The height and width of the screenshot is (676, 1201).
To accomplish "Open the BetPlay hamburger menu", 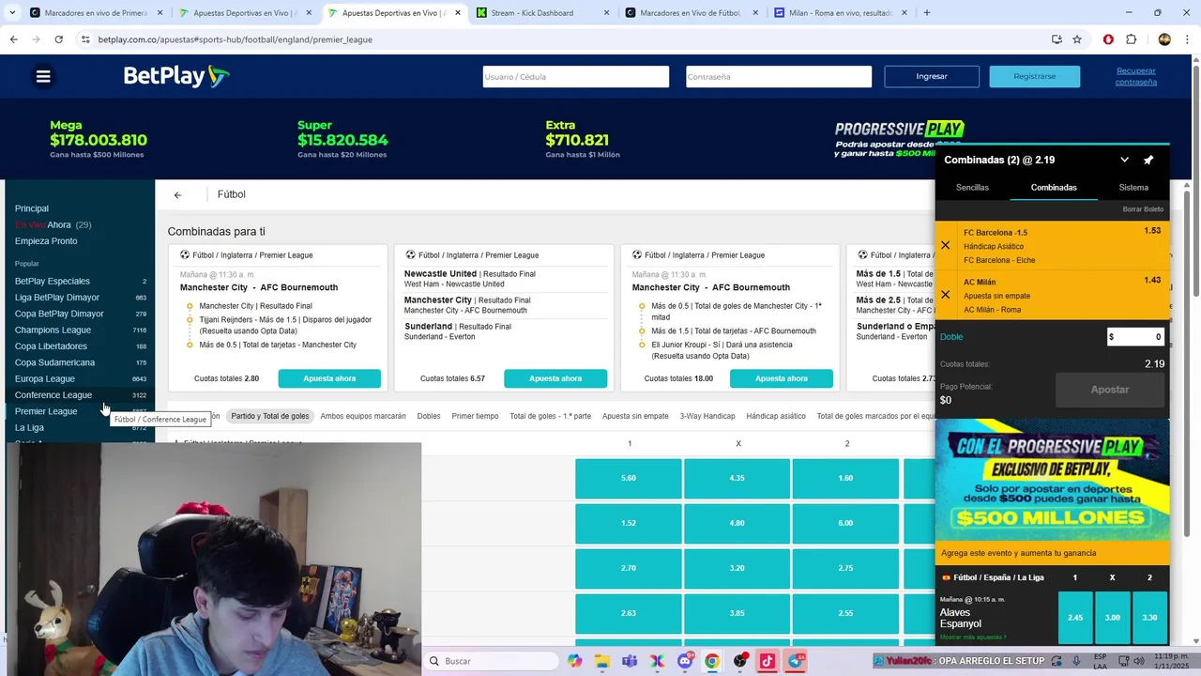I will pos(43,77).
